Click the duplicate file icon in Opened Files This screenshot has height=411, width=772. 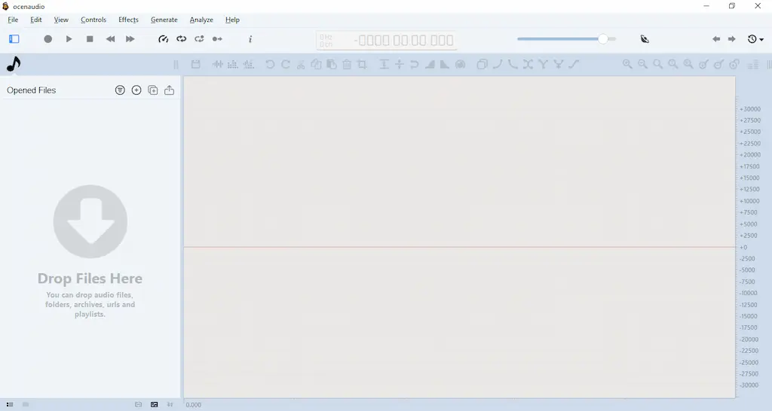(x=152, y=90)
